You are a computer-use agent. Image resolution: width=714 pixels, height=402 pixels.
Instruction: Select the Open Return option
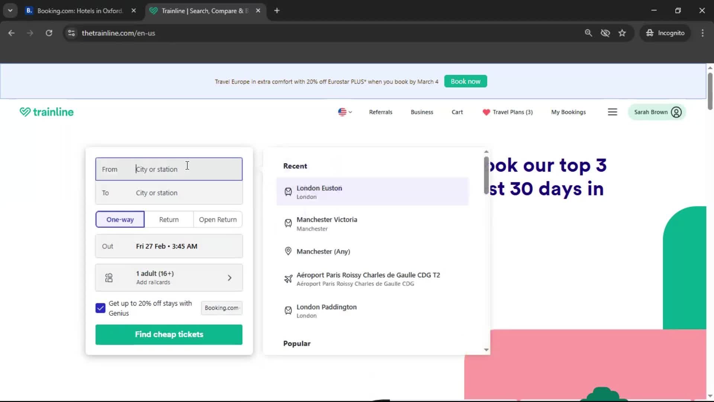218,219
